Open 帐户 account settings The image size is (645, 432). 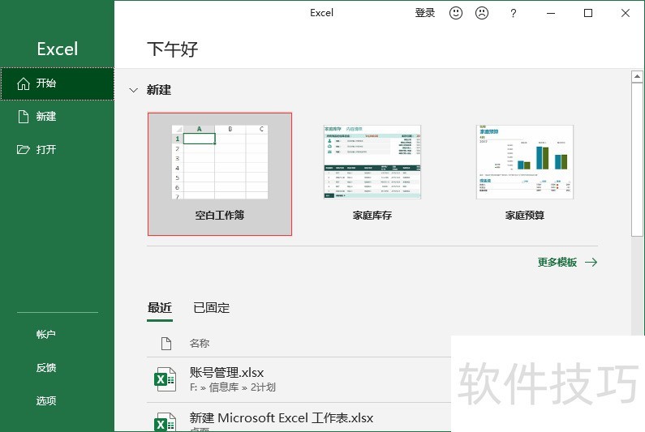click(x=45, y=334)
